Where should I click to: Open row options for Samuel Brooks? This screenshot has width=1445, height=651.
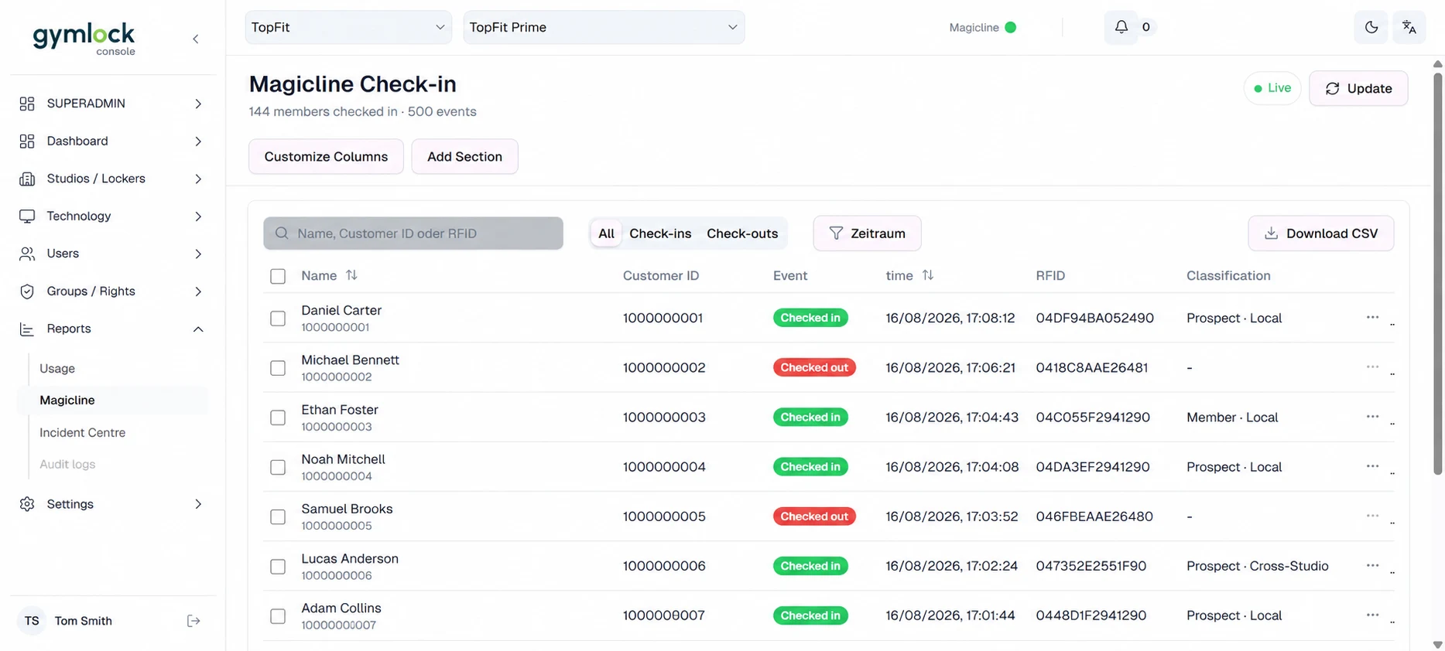1372,516
